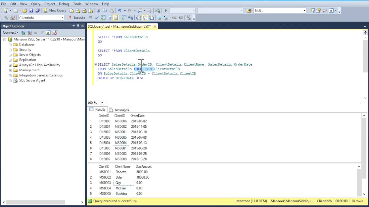The image size is (369, 207).
Task: Open the File menu
Action: [x=4, y=4]
